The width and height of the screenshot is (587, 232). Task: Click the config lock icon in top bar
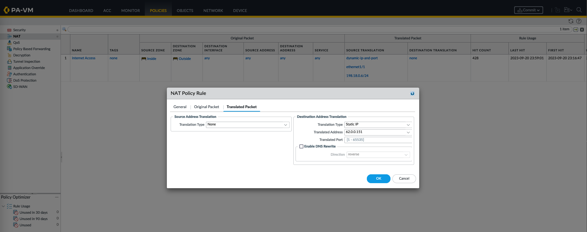[557, 10]
